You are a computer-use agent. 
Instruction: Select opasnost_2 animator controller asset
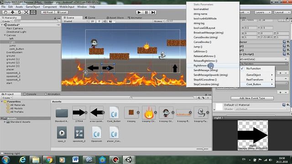pos(79,133)
